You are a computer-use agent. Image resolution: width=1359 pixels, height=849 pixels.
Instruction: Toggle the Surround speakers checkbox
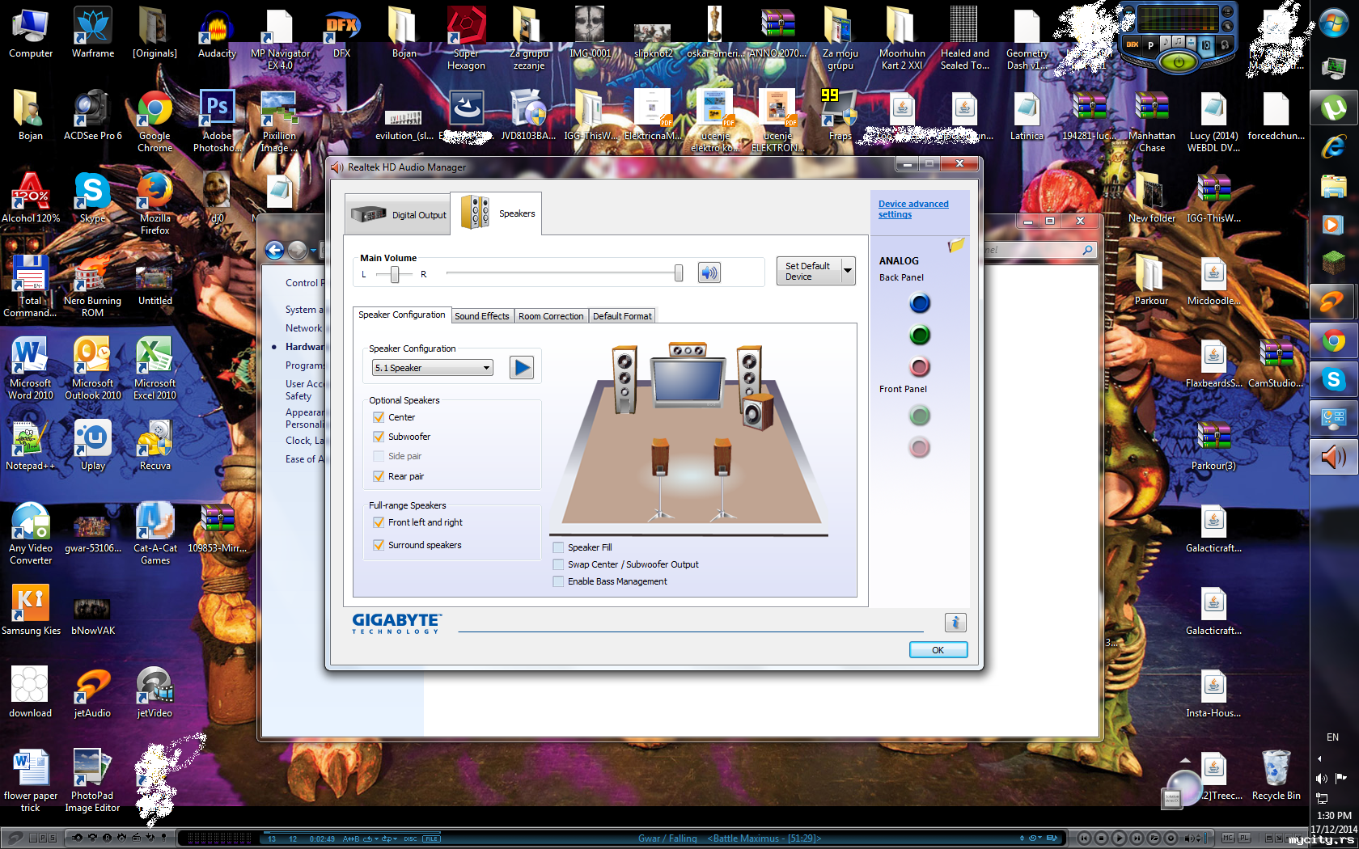379,545
